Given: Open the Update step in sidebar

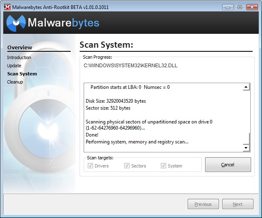Looking at the screenshot, I should (14, 66).
